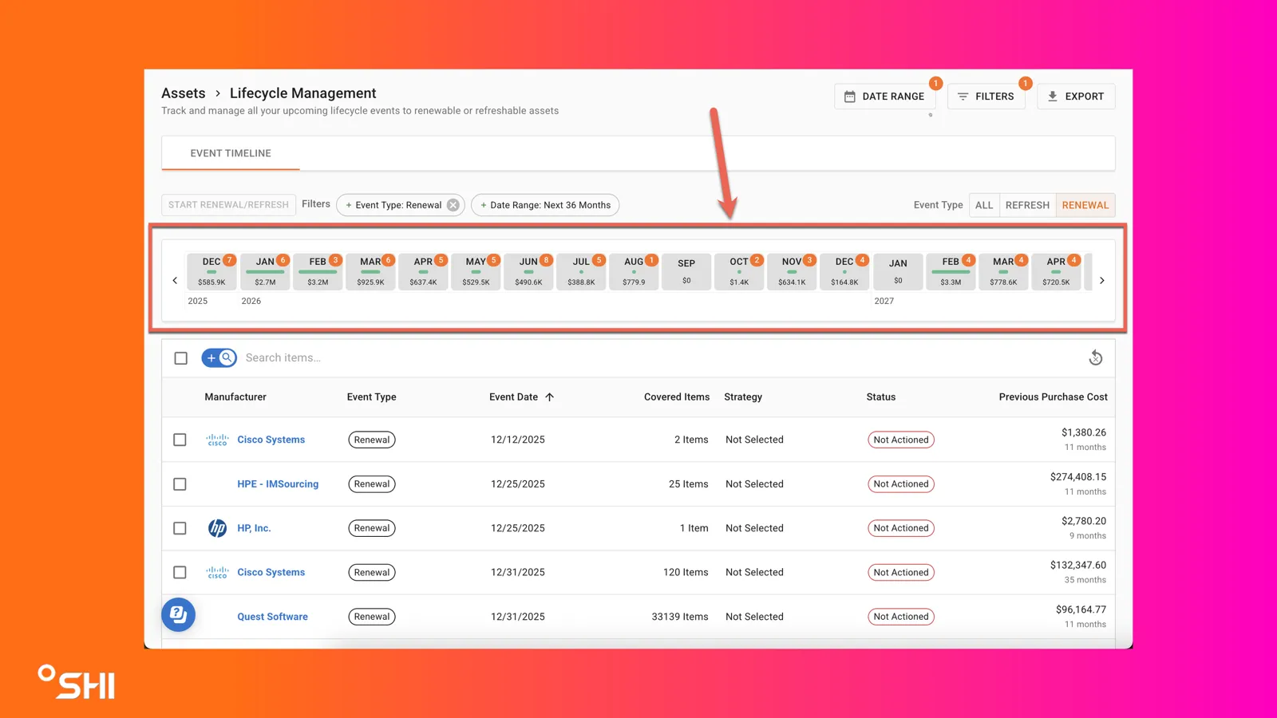The height and width of the screenshot is (718, 1277).
Task: Remove the Event Type: Renewal filter chip
Action: point(453,205)
